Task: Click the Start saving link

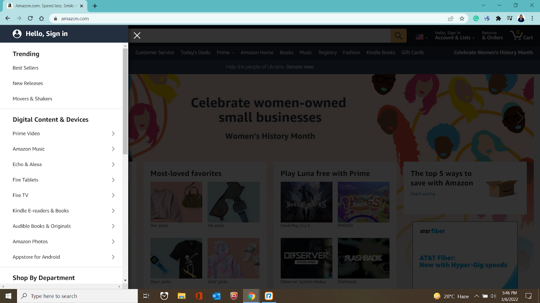Action: 423,194
